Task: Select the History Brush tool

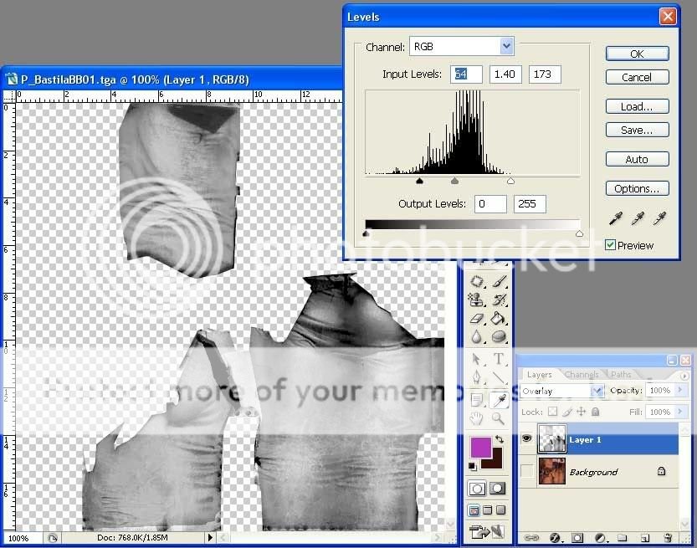Action: coord(500,300)
